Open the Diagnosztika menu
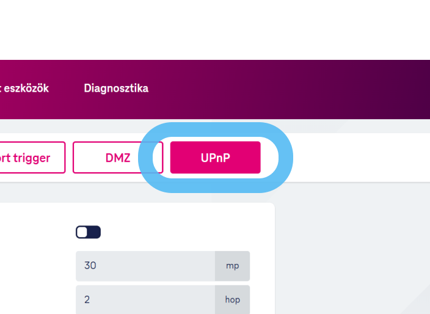Screen dimensions: 430x314 (x=116, y=89)
